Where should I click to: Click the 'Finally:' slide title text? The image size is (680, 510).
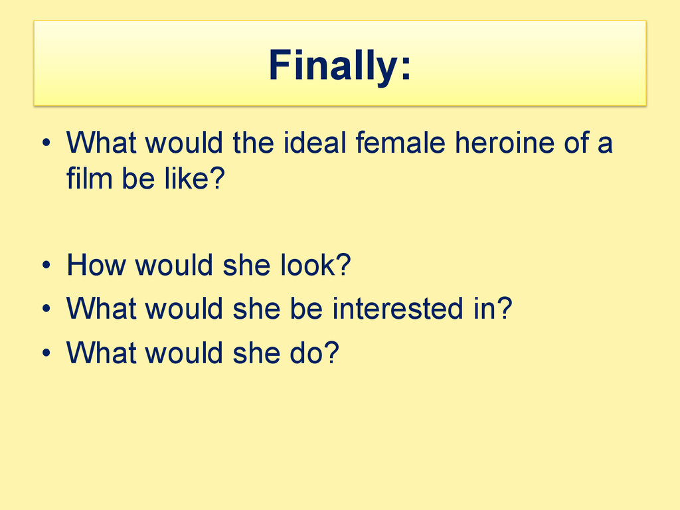pyautogui.click(x=339, y=65)
